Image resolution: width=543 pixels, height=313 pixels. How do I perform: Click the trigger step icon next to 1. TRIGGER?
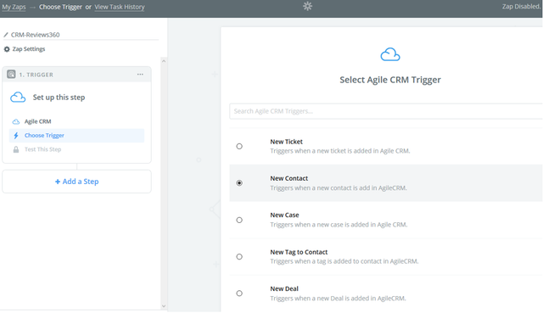(x=11, y=74)
